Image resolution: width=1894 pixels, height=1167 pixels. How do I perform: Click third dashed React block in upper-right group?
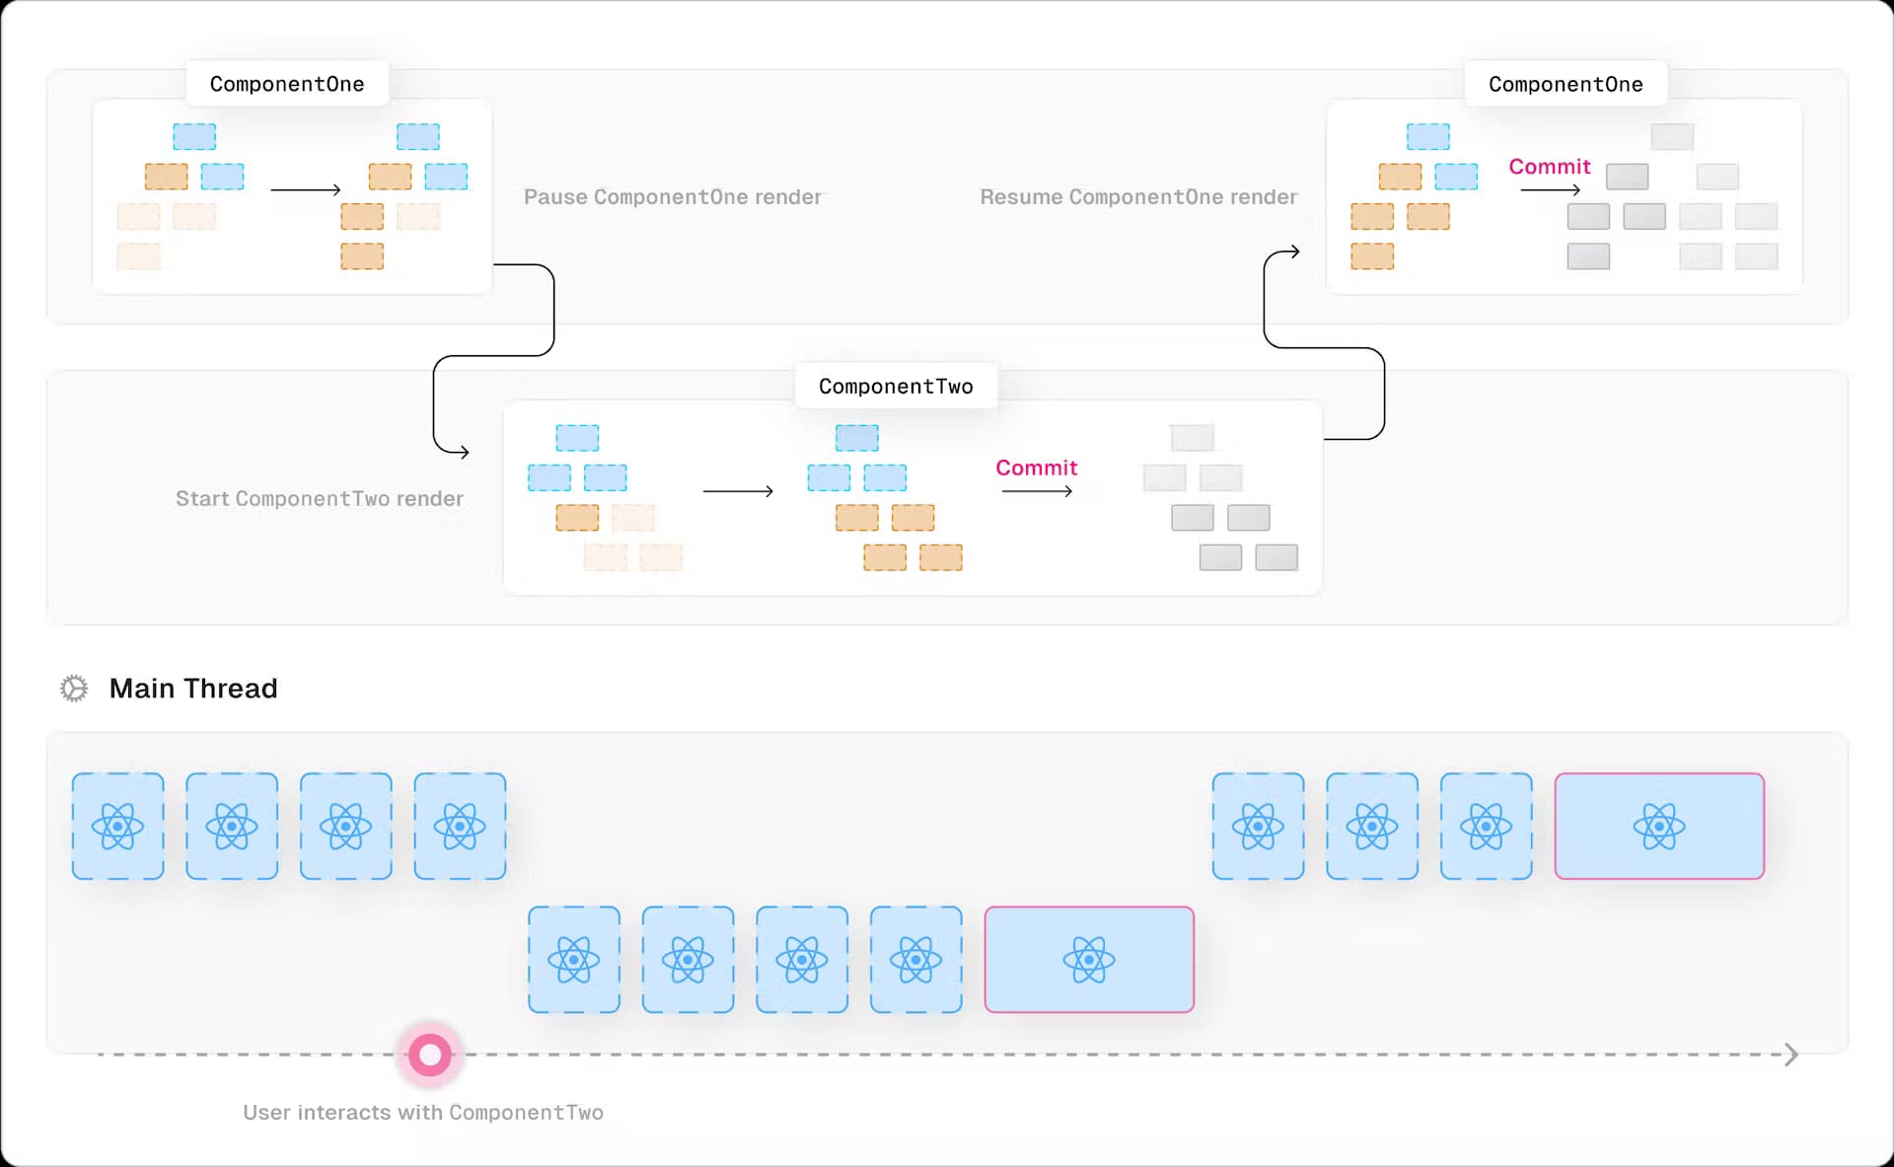pos(1487,826)
